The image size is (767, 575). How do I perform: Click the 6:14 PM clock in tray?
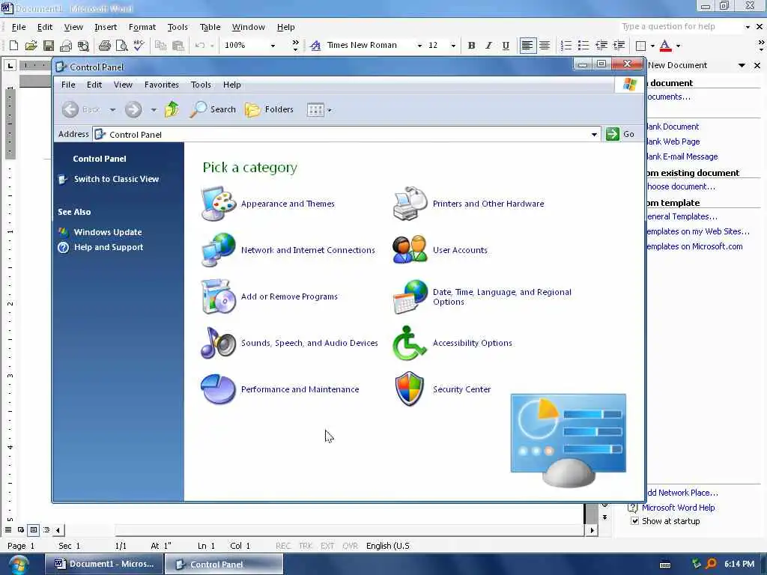(x=739, y=564)
